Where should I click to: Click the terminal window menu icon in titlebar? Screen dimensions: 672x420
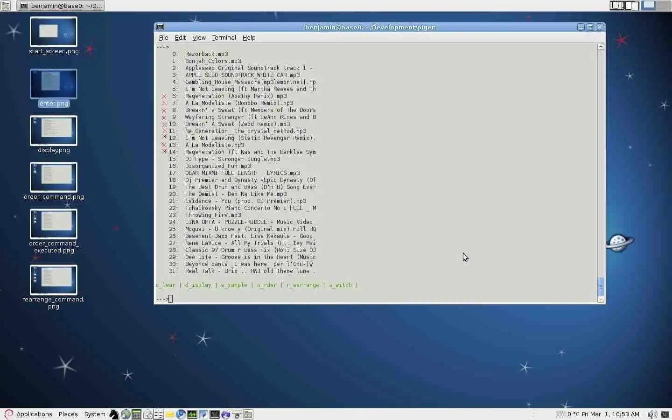pos(160,27)
